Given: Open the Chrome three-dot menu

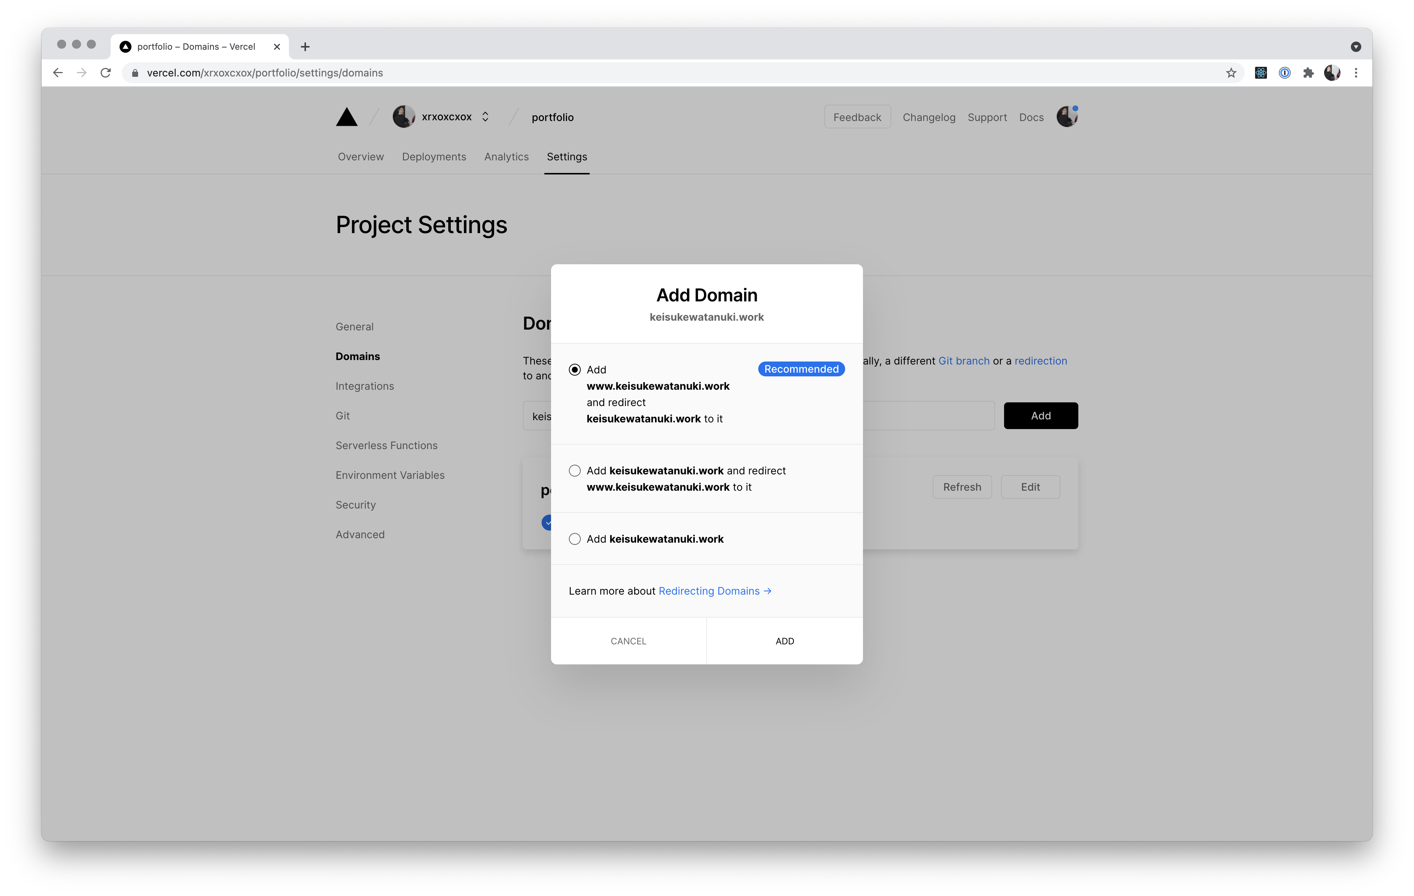Looking at the screenshot, I should 1356,73.
